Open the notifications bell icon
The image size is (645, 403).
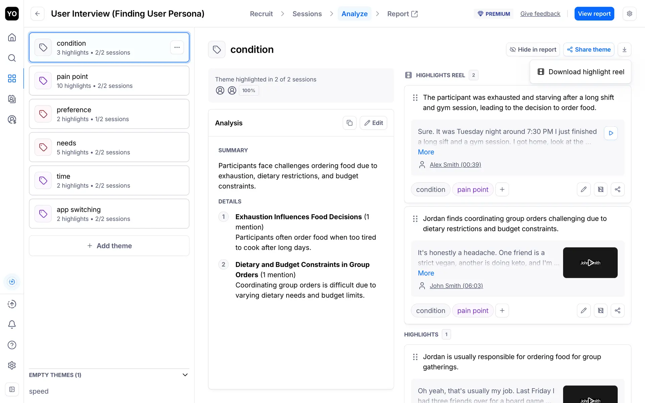(12, 324)
